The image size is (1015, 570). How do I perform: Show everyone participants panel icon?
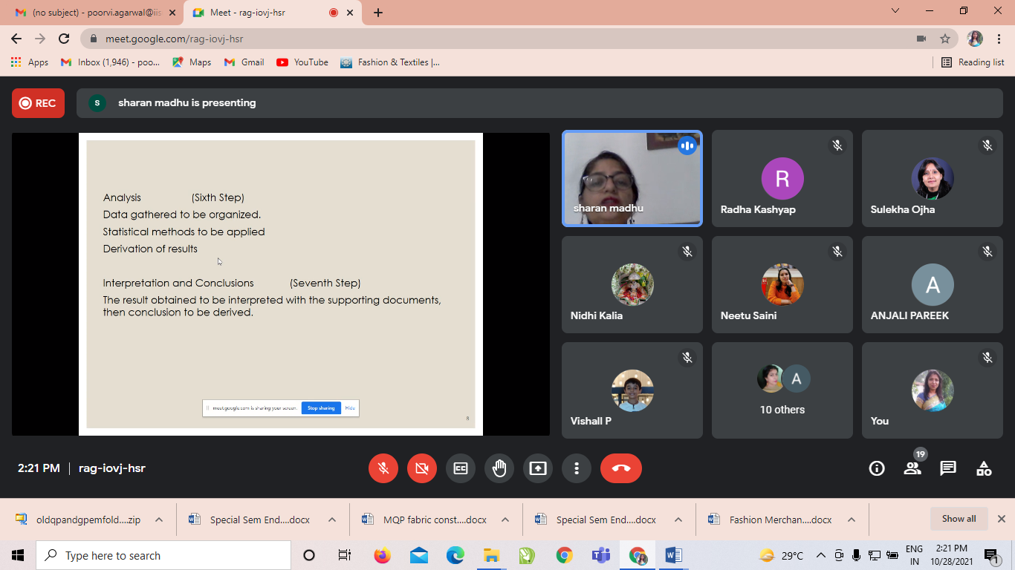click(x=912, y=468)
